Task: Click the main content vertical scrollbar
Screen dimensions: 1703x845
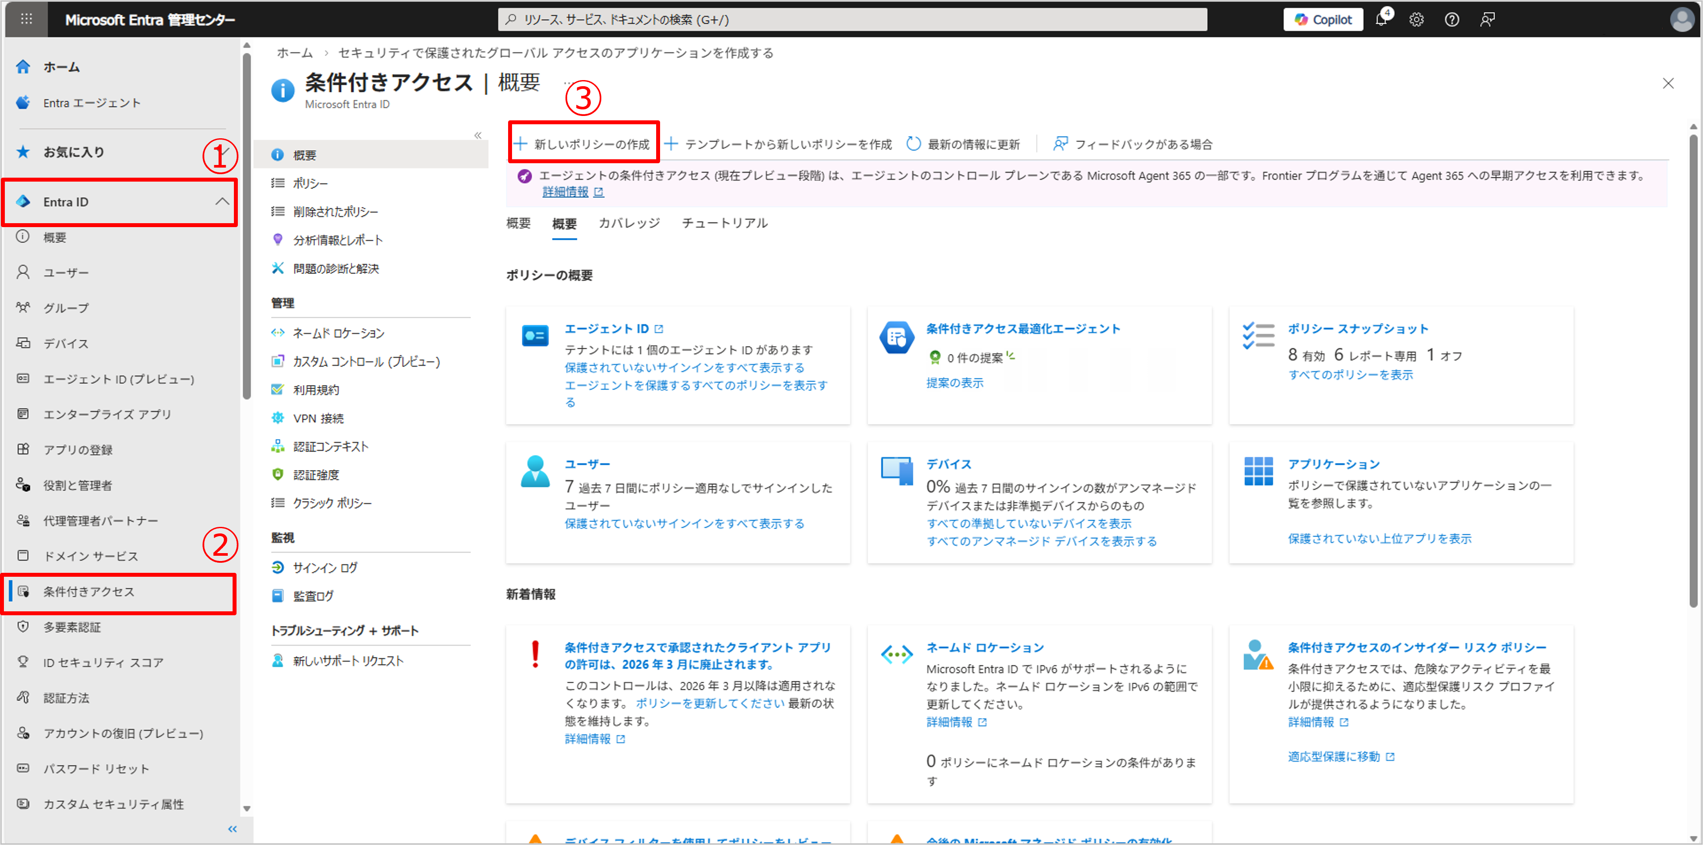Action: (1692, 370)
